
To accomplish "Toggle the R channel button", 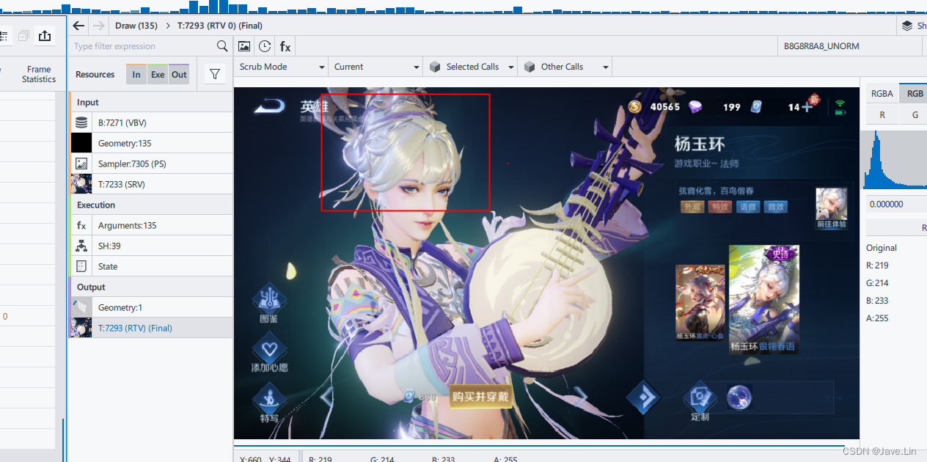I will coord(882,114).
